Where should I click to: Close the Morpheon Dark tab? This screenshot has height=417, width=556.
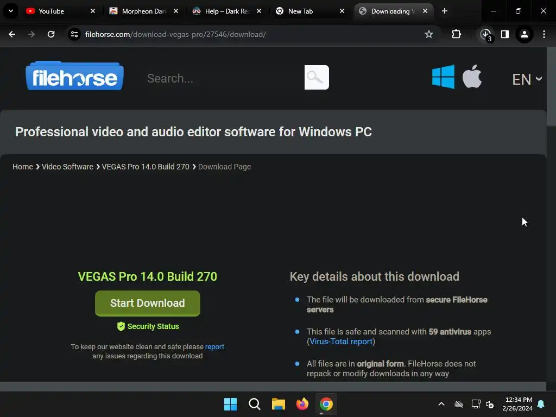pyautogui.click(x=176, y=11)
